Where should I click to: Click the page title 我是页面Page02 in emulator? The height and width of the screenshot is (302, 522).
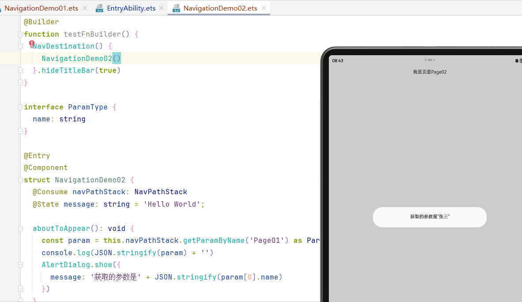point(429,72)
